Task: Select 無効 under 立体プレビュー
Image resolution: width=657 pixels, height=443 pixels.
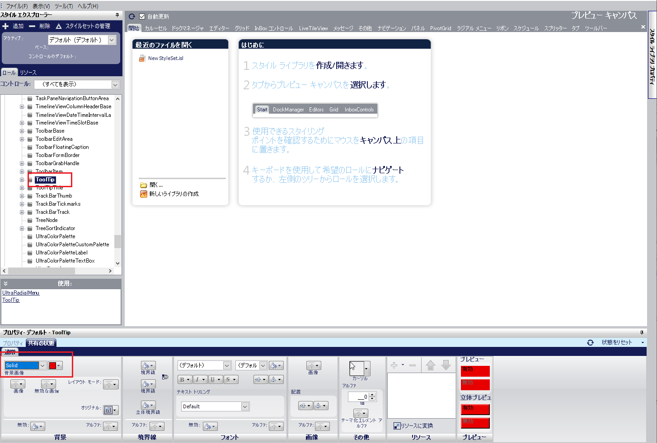Action: 475,423
